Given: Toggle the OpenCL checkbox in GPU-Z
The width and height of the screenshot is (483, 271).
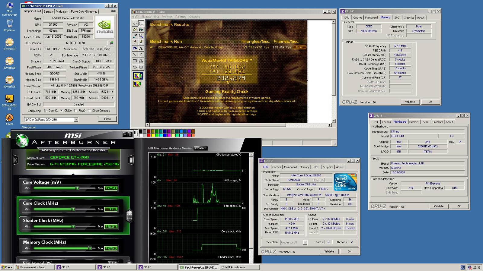Looking at the screenshot, I should (45, 111).
